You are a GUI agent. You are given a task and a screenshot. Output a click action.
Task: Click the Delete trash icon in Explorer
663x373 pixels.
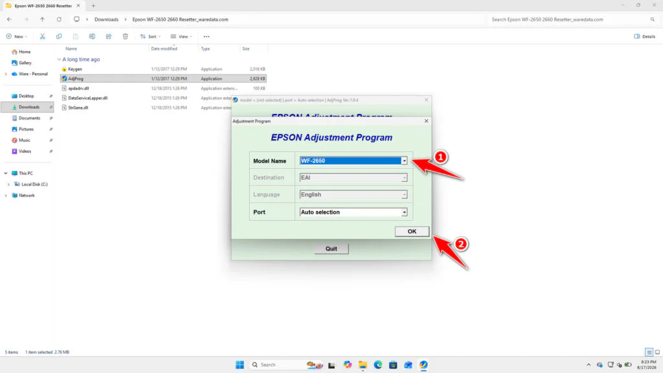[x=125, y=36]
